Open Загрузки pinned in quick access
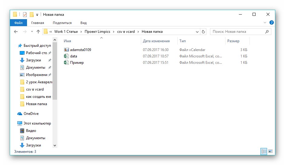This screenshot has width=285, height=165. [33, 60]
